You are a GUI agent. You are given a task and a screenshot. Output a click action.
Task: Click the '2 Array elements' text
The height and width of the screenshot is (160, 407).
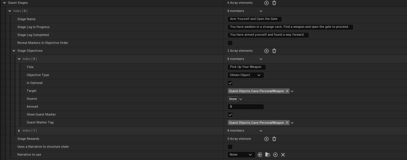[240, 51]
